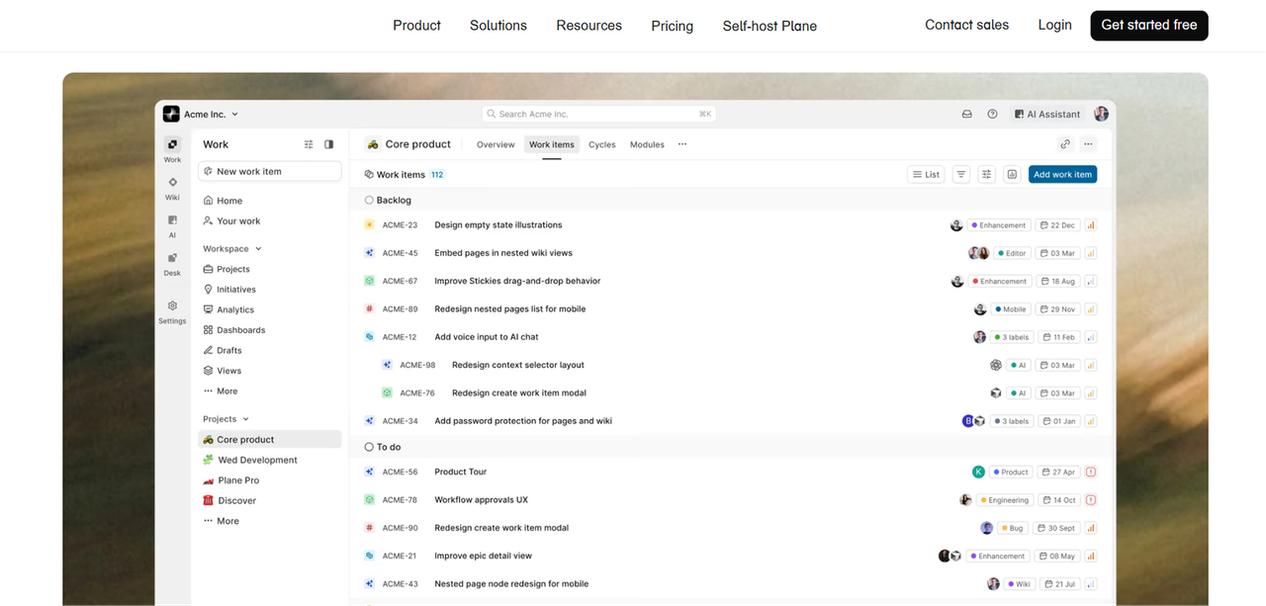
Task: Open the Resources menu in site navigation
Action: (589, 26)
